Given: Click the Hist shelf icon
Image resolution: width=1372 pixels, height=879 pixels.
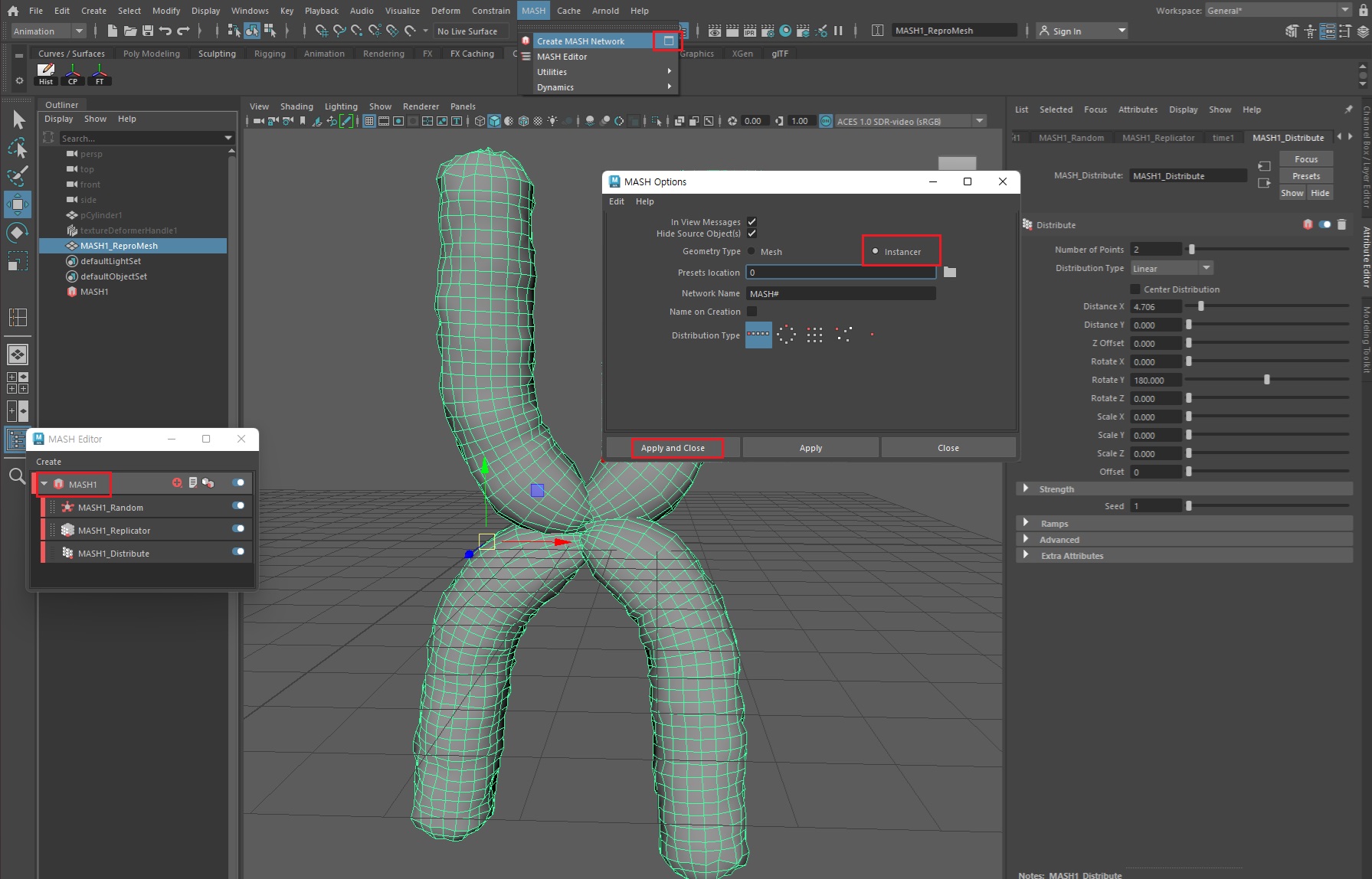Looking at the screenshot, I should pyautogui.click(x=46, y=74).
